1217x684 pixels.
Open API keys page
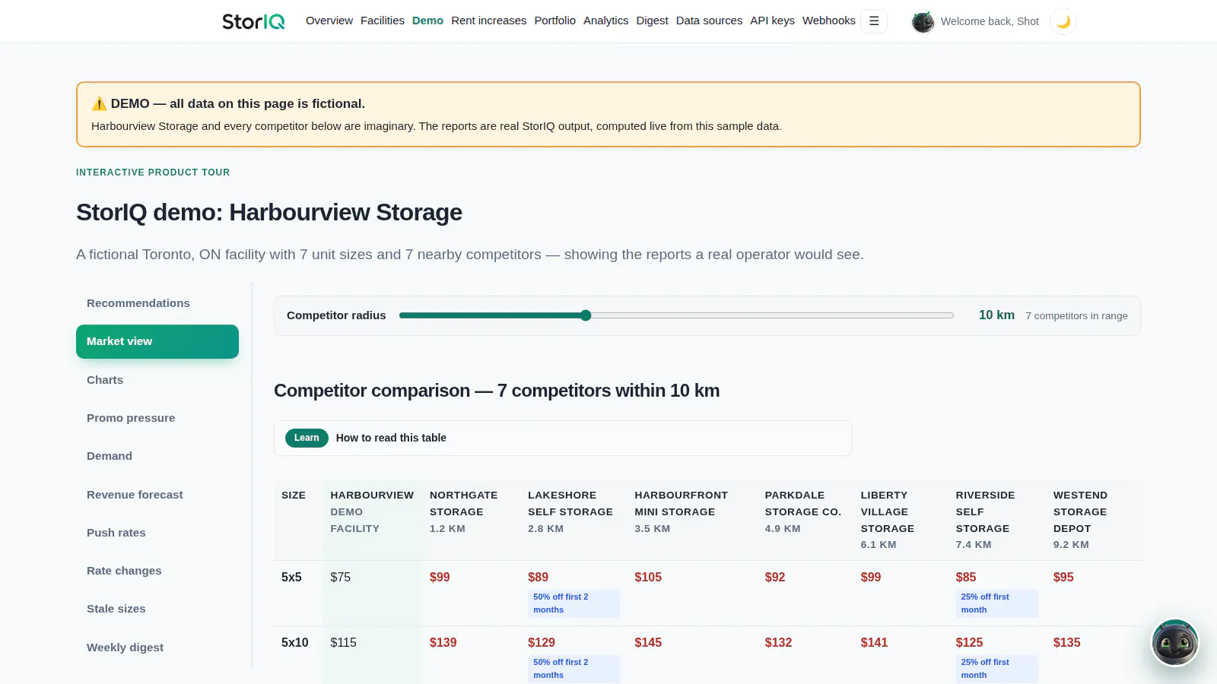(x=772, y=21)
